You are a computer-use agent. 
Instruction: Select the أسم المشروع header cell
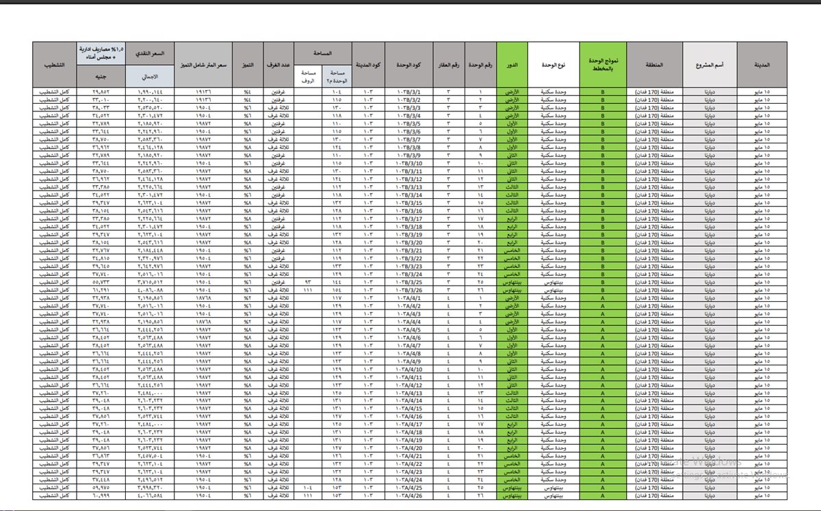pyautogui.click(x=709, y=64)
